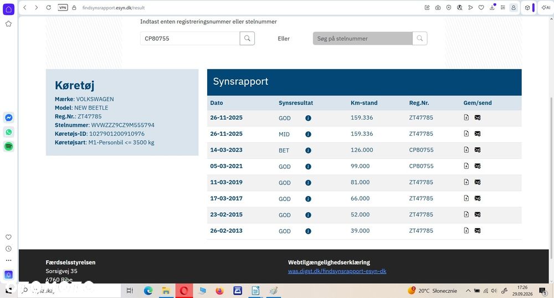
Task: Click the chassis number search magnifier button
Action: tap(420, 38)
